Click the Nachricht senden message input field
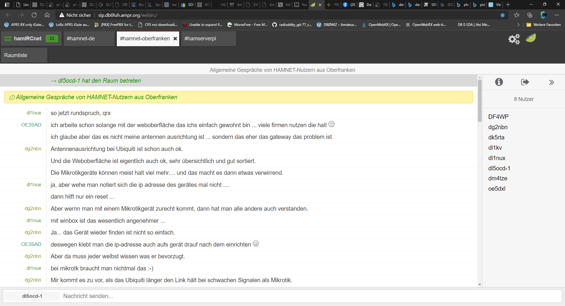Screen dimensions: 565x306 click(x=309, y=296)
